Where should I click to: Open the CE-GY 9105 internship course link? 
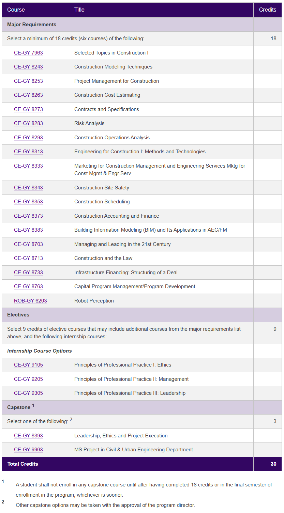click(28, 365)
